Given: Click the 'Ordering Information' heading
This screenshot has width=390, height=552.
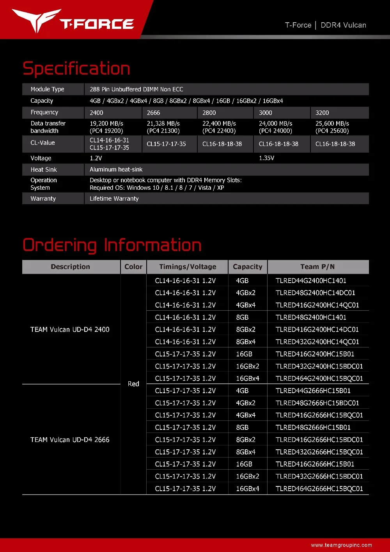Looking at the screenshot, I should (112, 245).
